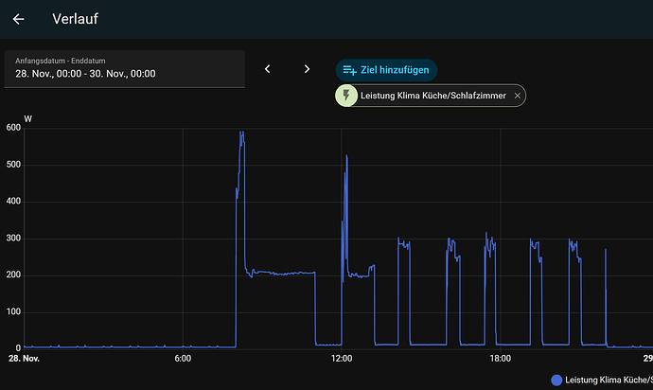This screenshot has width=653, height=390.
Task: Click the Verlauf page title
Action: pyautogui.click(x=75, y=19)
